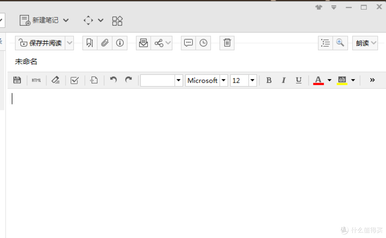
Task: Open the note info icon
Action: point(120,43)
